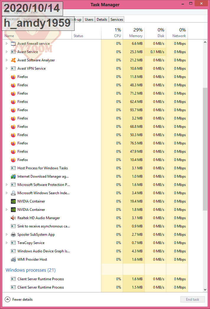Screen dimensions: 210x309
Task: Click the End task button
Action: (193, 299)
